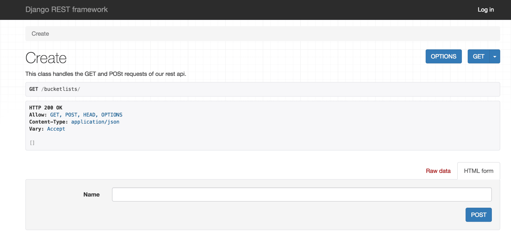The width and height of the screenshot is (511, 238).
Task: Switch to the Raw data tab
Action: pyautogui.click(x=438, y=171)
